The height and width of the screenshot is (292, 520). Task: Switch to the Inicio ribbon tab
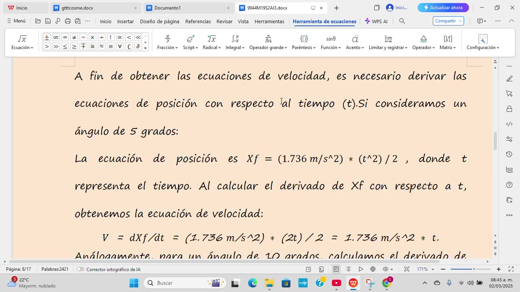click(x=106, y=21)
